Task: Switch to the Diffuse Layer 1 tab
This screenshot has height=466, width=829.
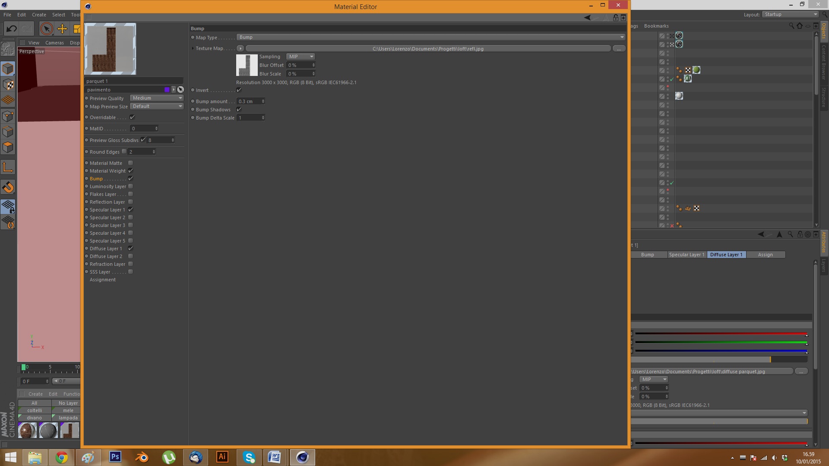Action: coord(726,255)
